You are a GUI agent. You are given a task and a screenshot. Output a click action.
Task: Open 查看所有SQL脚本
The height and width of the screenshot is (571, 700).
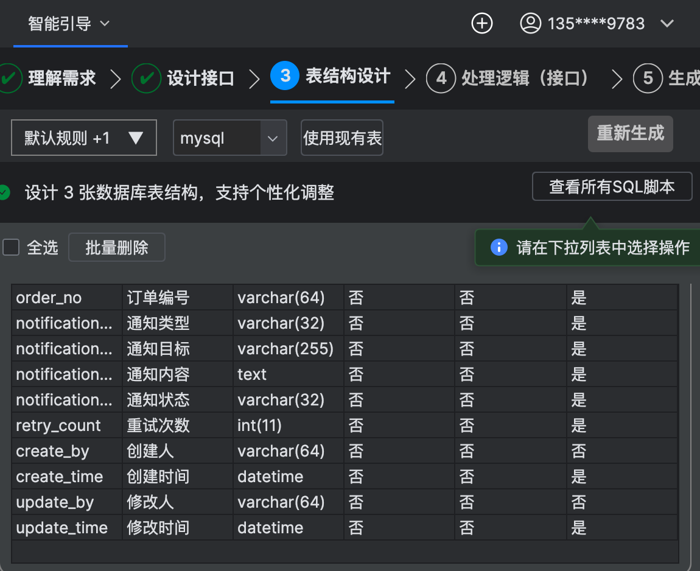tap(612, 186)
